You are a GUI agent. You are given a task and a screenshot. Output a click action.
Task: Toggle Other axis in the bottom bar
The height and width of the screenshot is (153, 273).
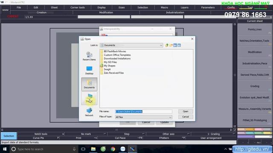click(168, 134)
